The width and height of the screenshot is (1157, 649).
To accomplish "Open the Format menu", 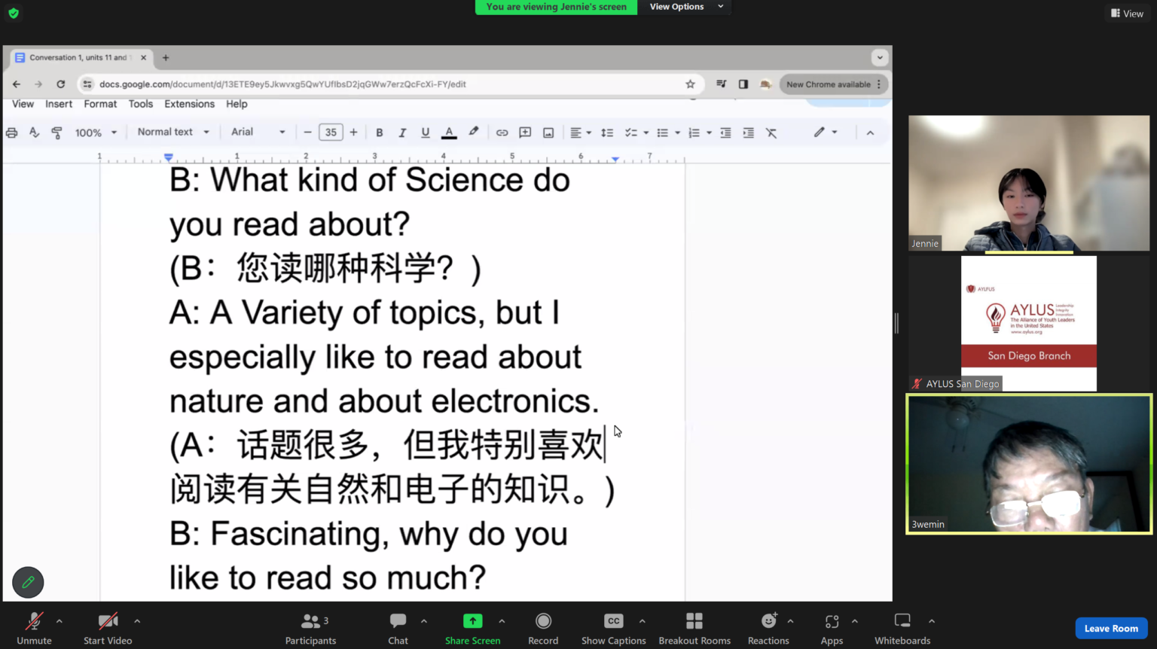I will coord(100,104).
